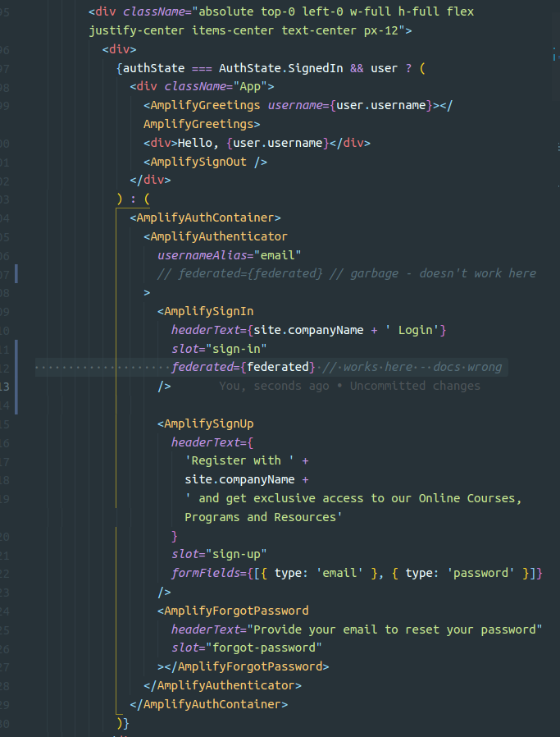The width and height of the screenshot is (560, 737).
Task: Click the slot="forgot-password" attribute
Action: pyautogui.click(x=247, y=648)
